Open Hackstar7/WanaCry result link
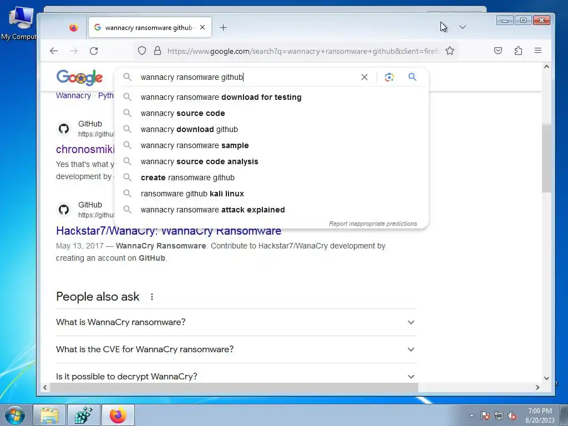This screenshot has height=426, width=568. pos(169,231)
